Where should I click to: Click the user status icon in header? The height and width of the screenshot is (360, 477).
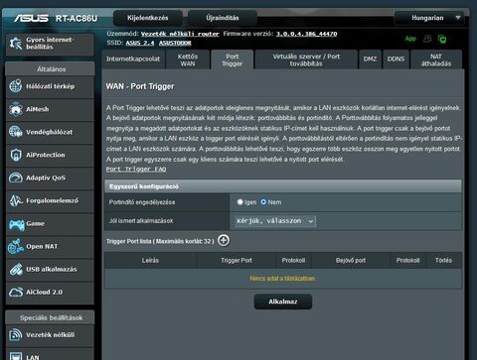click(x=427, y=39)
